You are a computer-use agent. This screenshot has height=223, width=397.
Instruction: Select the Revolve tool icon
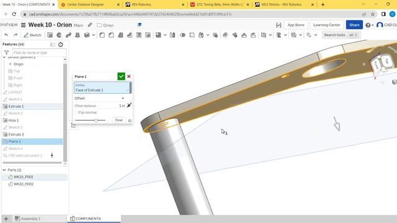(x=60, y=35)
